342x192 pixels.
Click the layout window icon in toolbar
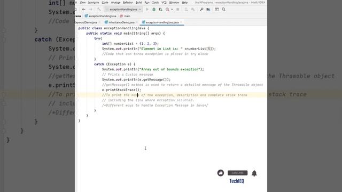point(217,10)
